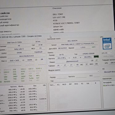
Task: Click the DELL 725KY value in battery window
Action: coord(58,14)
